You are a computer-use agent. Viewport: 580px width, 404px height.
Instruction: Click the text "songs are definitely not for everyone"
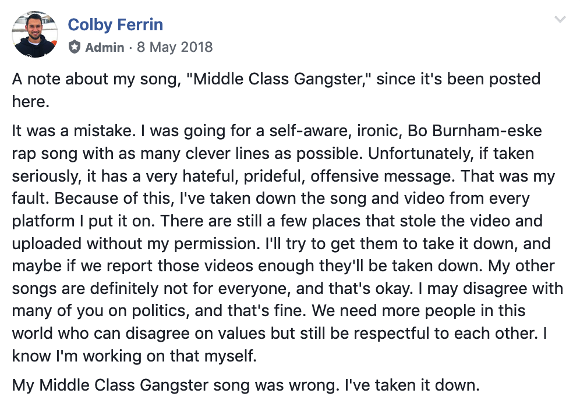pyautogui.click(x=150, y=289)
